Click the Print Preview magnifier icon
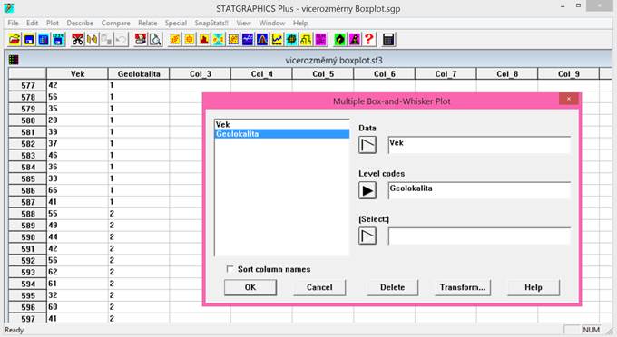Viewport: 617px width, 337px height. click(155, 40)
